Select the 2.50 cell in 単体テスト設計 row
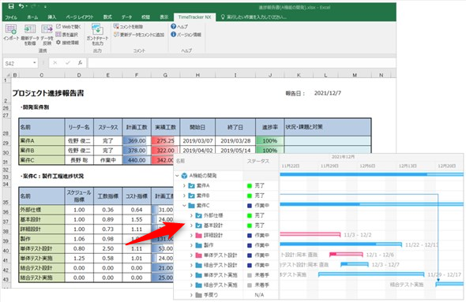The height and width of the screenshot is (302, 466). click(x=107, y=248)
